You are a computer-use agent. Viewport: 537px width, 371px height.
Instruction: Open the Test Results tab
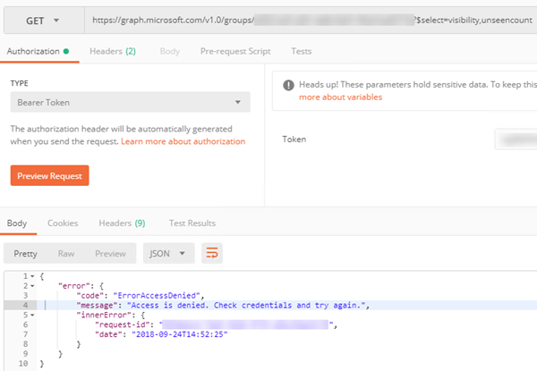coord(192,223)
